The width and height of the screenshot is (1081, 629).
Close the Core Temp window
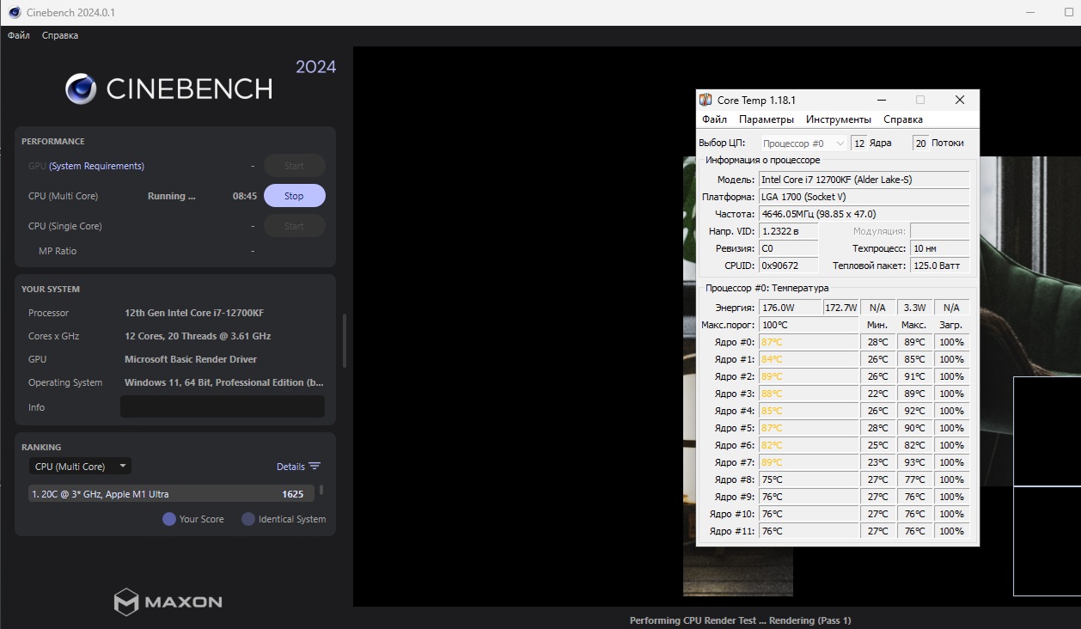pos(960,100)
